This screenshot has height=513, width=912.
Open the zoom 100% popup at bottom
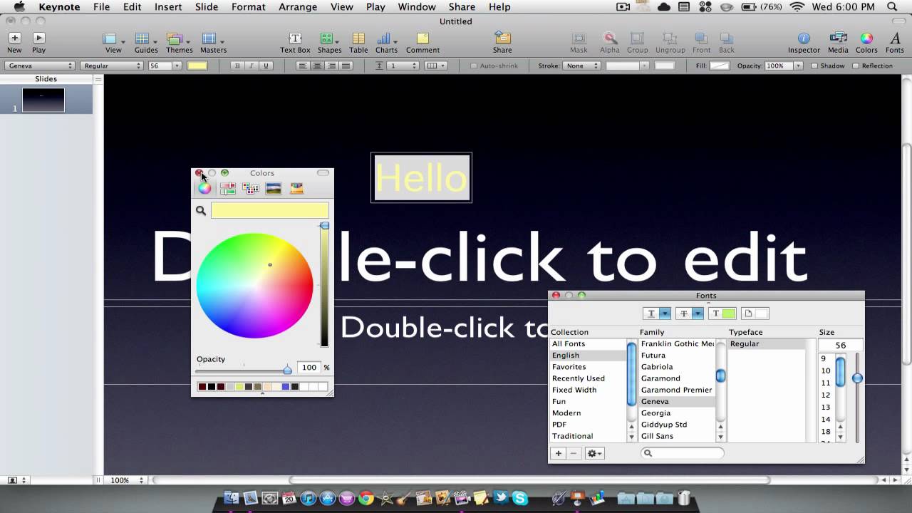pyautogui.click(x=128, y=480)
